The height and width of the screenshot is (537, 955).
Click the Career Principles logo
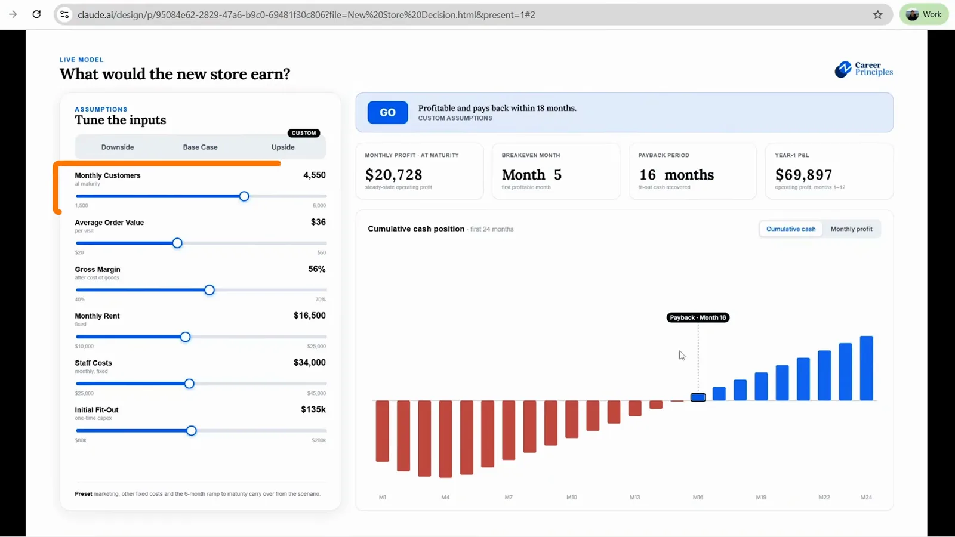864,69
